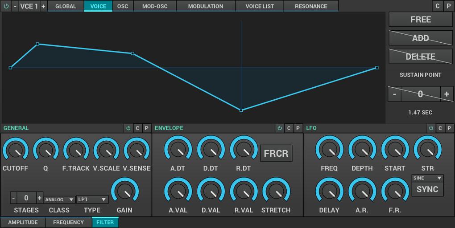Toggle the main power icon beside VCE 1
The width and height of the screenshot is (455, 228).
(x=6, y=6)
